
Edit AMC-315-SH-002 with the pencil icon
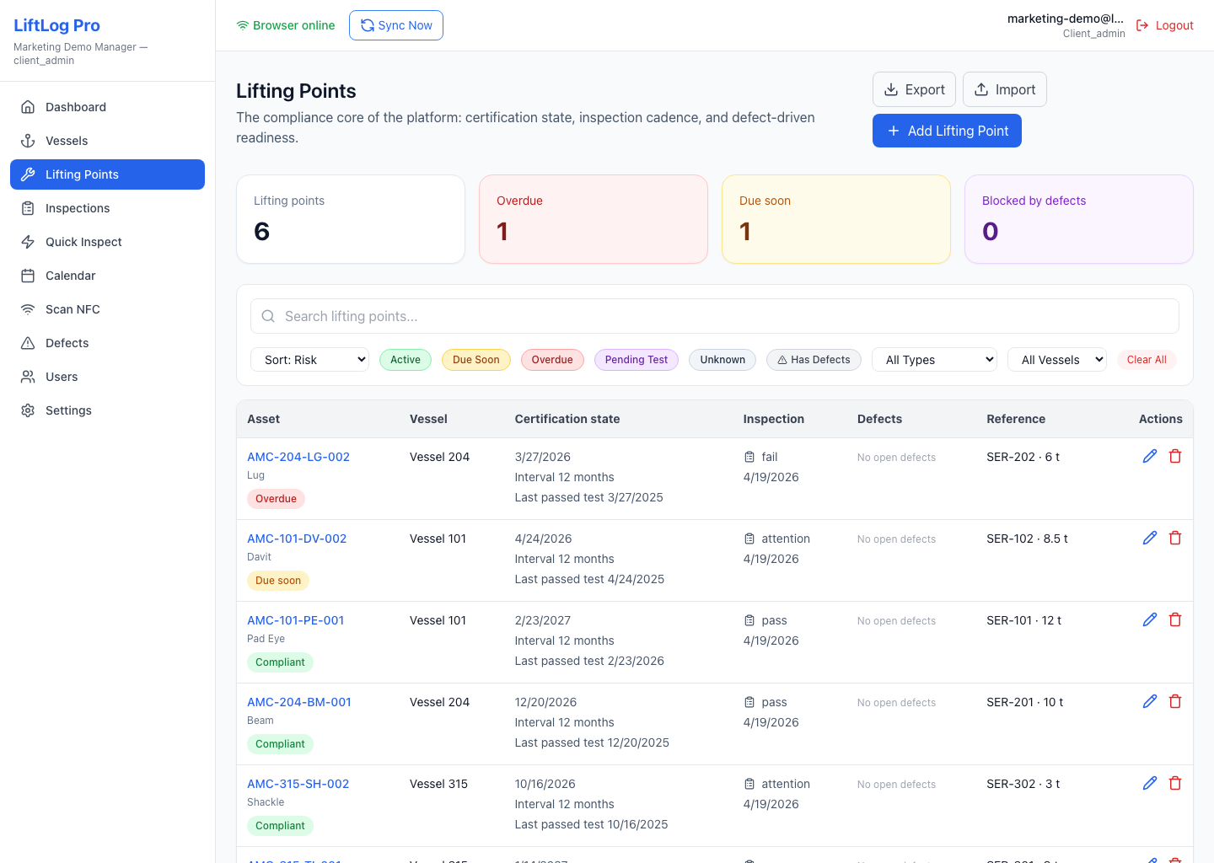point(1150,783)
